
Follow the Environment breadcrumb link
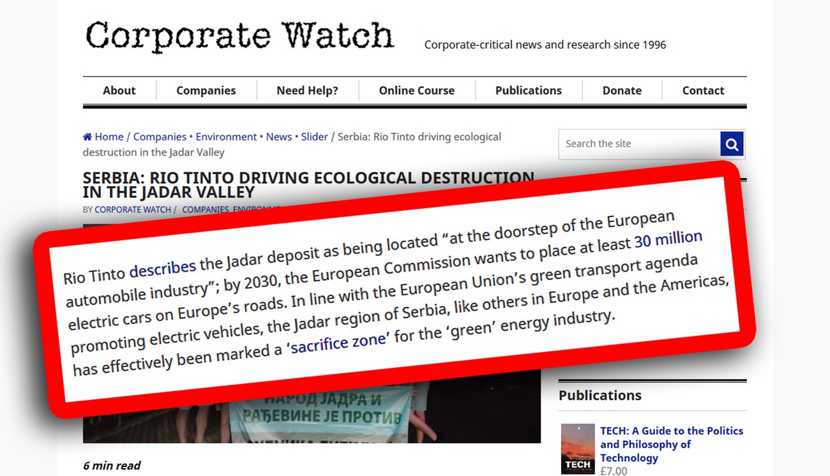(x=226, y=137)
